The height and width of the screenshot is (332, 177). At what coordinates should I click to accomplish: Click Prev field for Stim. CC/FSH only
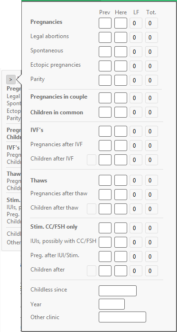[x=105, y=228]
